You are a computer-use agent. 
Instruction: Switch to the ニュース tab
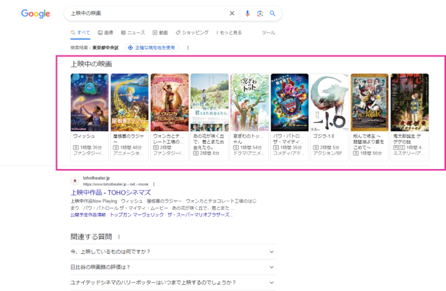click(x=133, y=32)
